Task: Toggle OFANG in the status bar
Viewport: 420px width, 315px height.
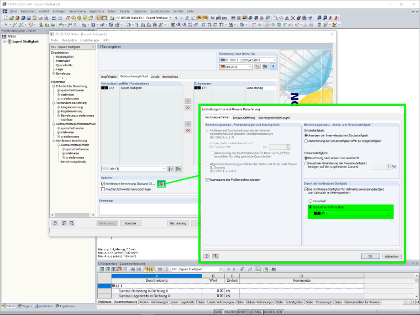Action: pyautogui.click(x=256, y=312)
